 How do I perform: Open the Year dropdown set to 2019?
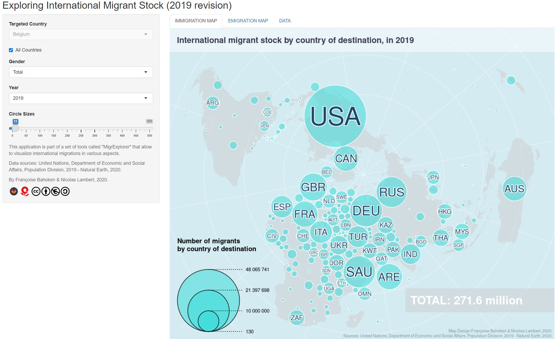point(81,98)
